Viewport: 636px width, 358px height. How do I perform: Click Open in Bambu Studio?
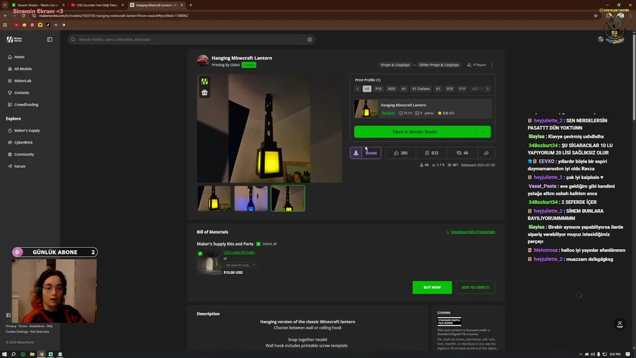[415, 132]
